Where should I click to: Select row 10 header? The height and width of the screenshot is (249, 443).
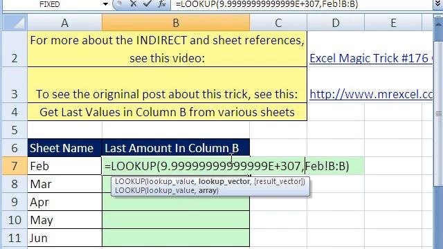pyautogui.click(x=15, y=220)
